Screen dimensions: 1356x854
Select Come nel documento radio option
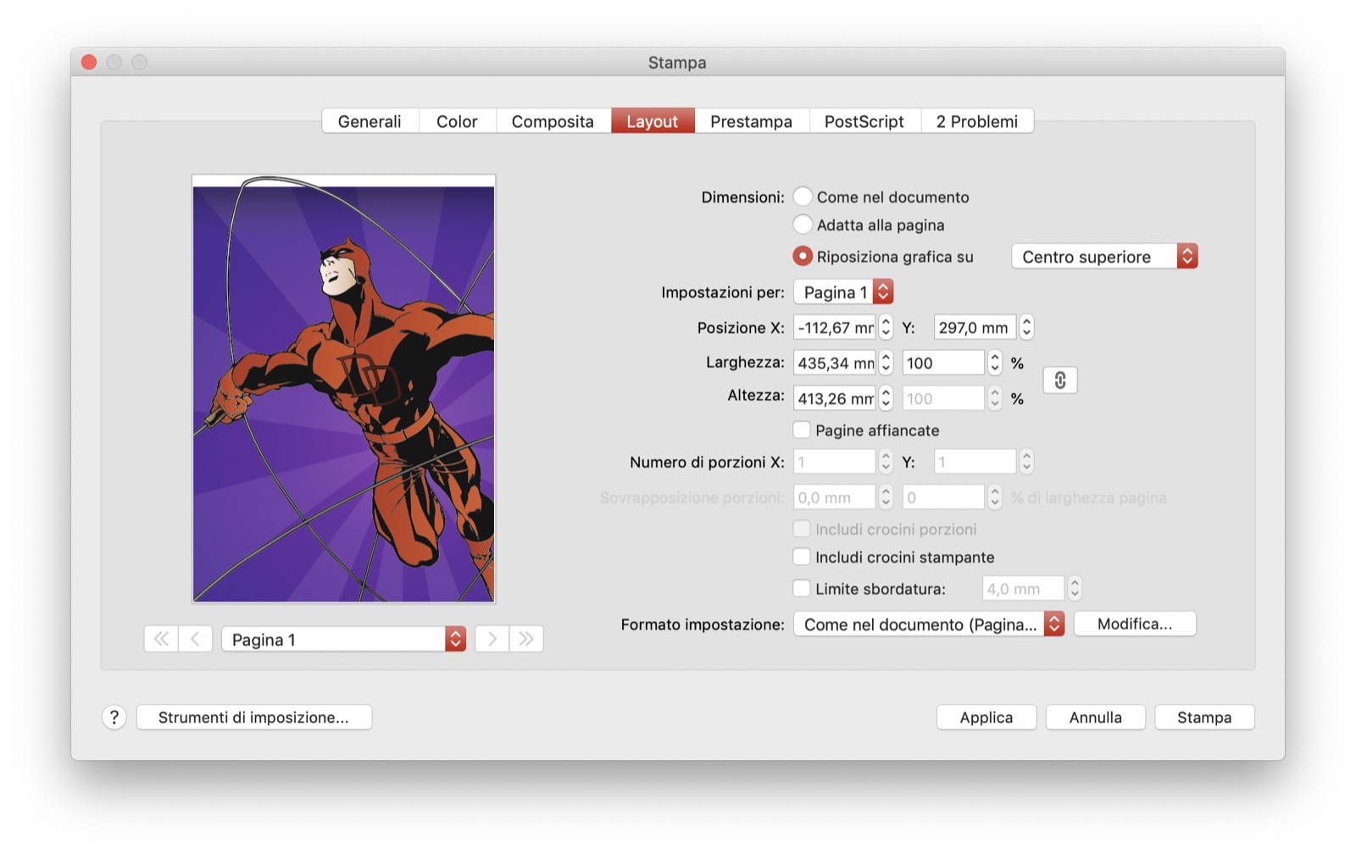click(x=803, y=197)
